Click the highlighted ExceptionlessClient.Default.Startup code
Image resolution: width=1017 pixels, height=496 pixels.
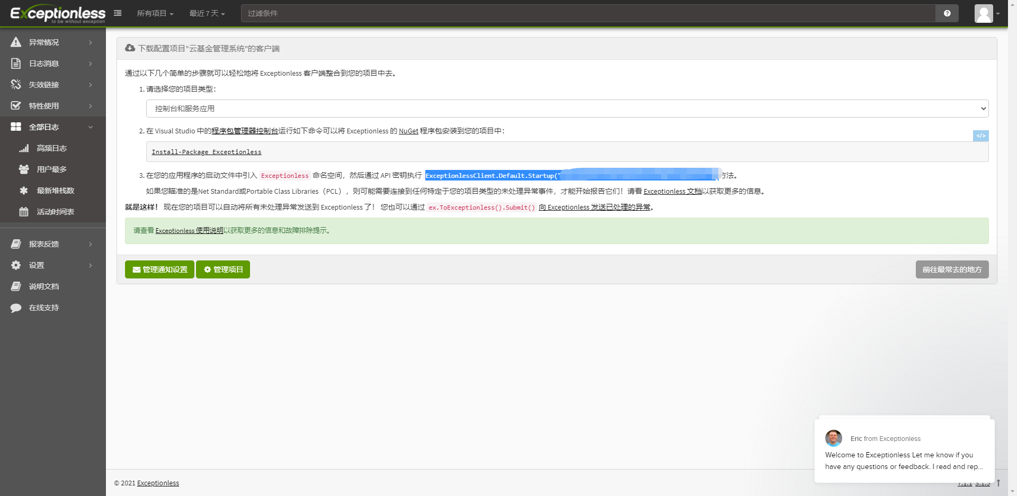click(572, 175)
